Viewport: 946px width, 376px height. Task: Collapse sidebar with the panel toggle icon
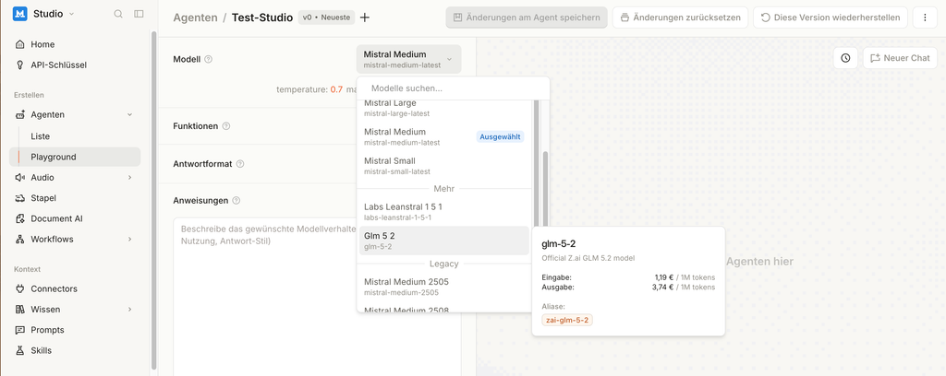tap(139, 13)
